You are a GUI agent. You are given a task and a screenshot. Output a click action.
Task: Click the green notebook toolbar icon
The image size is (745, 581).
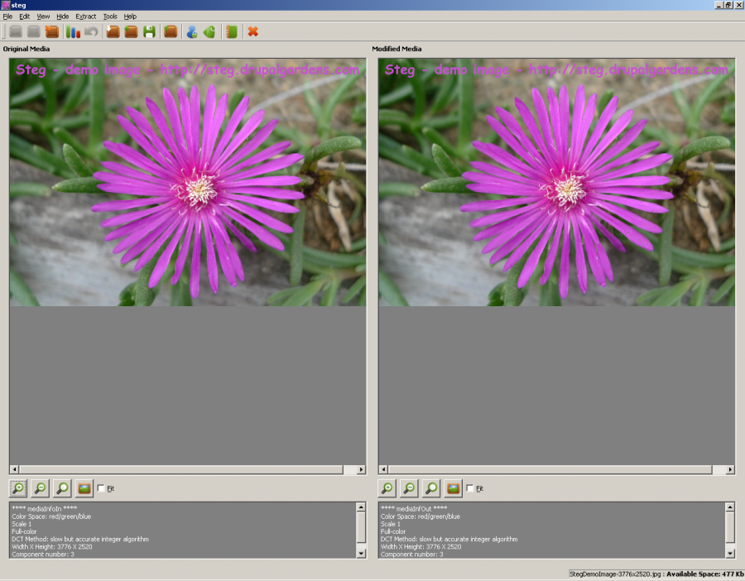coord(232,31)
